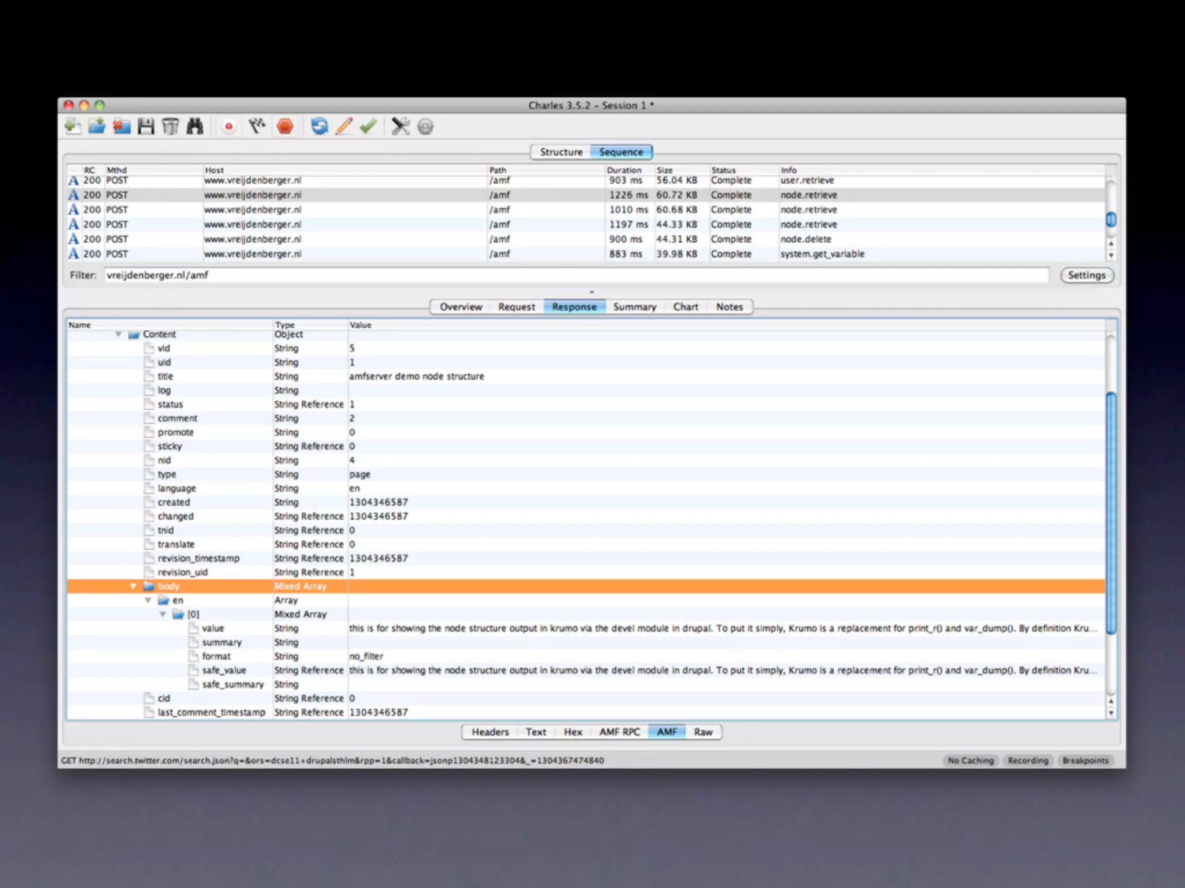The width and height of the screenshot is (1185, 888).
Task: Click the pencil Edit request icon
Action: pyautogui.click(x=344, y=126)
